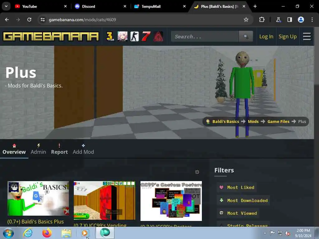Open the Mods breadcrumb link
Image resolution: width=319 pixels, height=239 pixels.
253,122
